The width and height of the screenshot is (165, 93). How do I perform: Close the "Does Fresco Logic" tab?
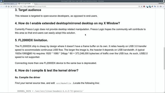click(x=16, y=4)
